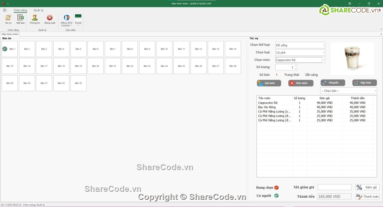Select the occupied table Bàn 1
Image resolution: width=383 pixels, height=207 pixels.
(10, 49)
